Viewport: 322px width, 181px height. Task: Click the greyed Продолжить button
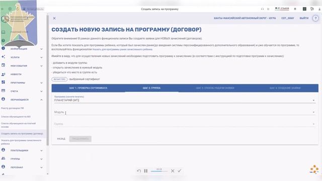click(x=80, y=139)
